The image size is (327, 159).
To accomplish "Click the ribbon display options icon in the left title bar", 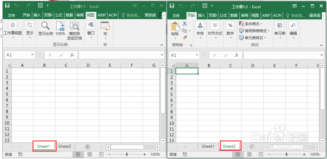I will pos(135,6).
